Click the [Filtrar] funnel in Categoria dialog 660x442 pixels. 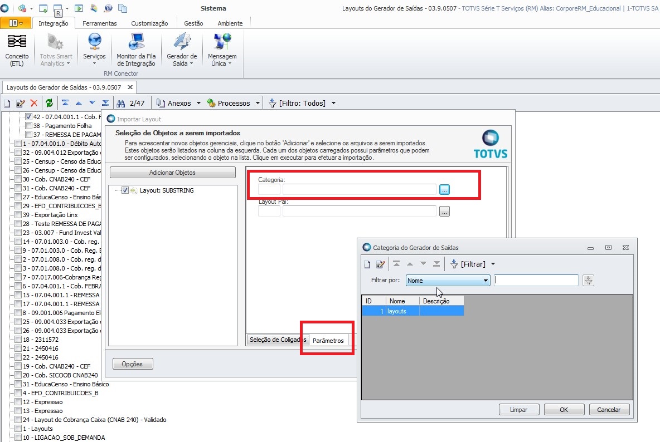pyautogui.click(x=454, y=264)
